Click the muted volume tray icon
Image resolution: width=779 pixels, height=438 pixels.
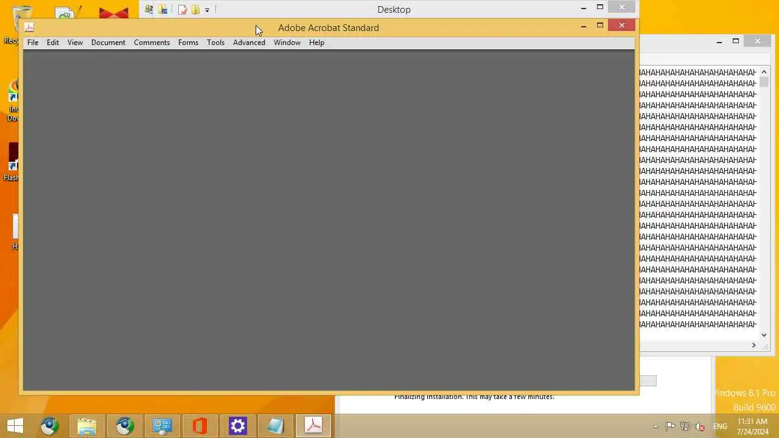coord(700,426)
